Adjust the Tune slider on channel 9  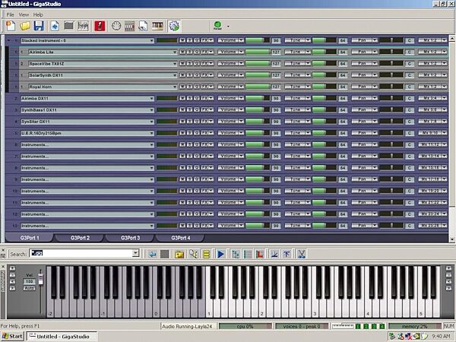325,179
